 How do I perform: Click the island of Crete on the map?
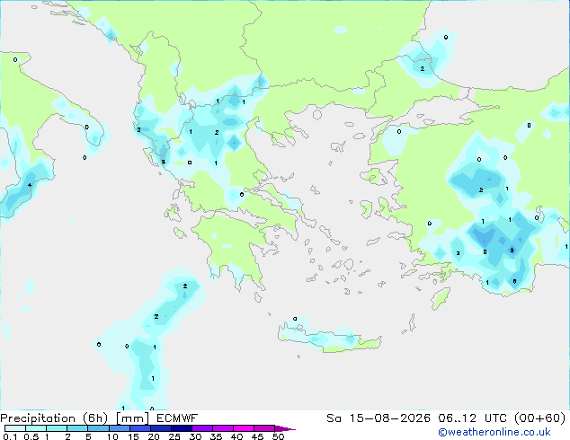(329, 339)
